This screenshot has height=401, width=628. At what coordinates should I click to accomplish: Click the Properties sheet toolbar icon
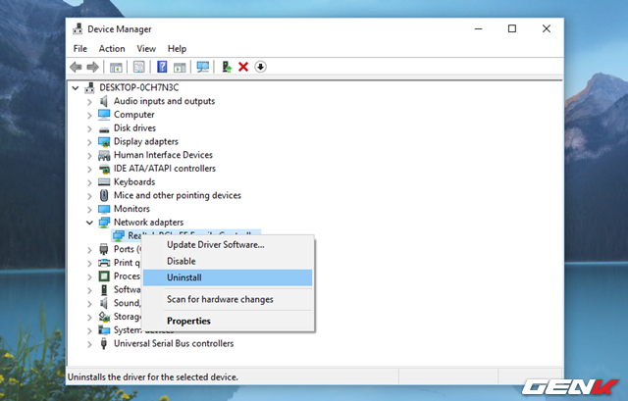(138, 67)
